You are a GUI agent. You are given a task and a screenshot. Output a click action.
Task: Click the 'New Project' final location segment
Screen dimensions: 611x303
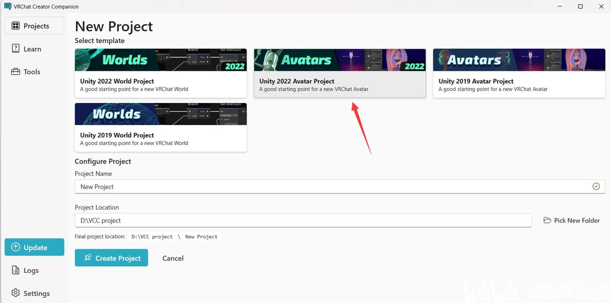pos(201,237)
